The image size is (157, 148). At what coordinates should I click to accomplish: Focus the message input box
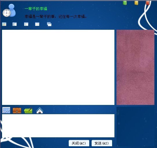point(58,126)
